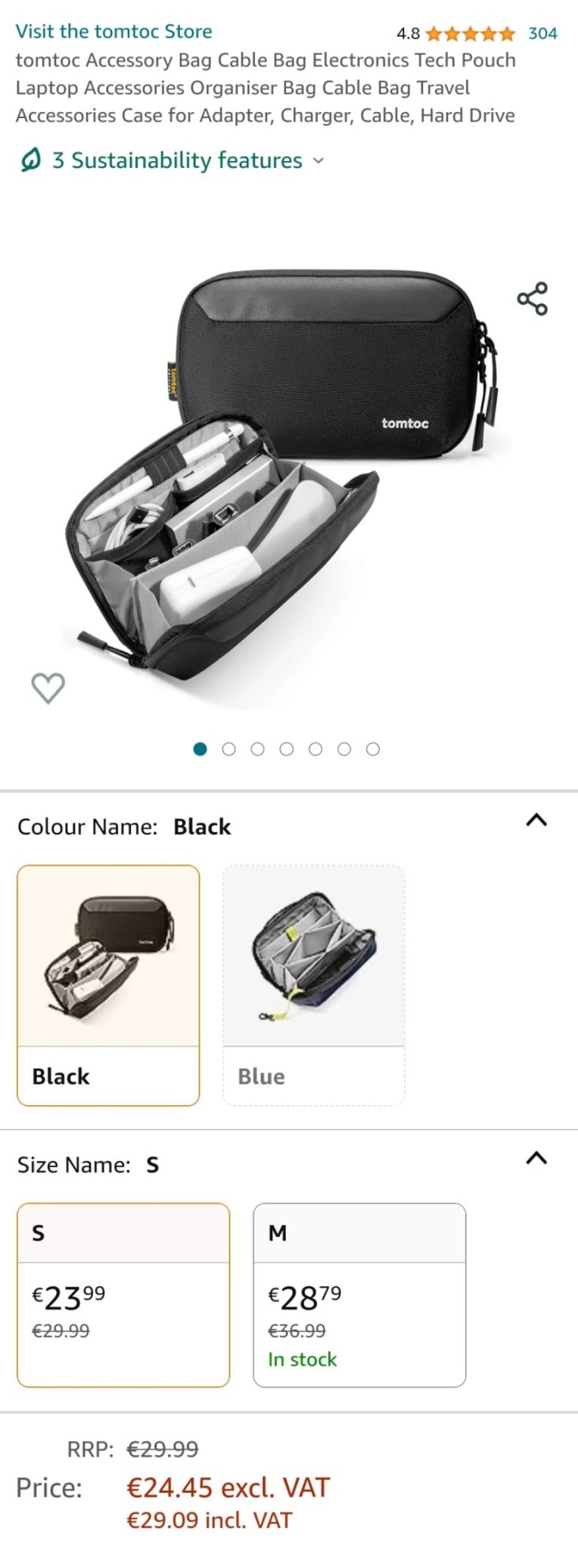Screen dimensions: 578x1541
Task: Click the product title text
Action: 265,88
